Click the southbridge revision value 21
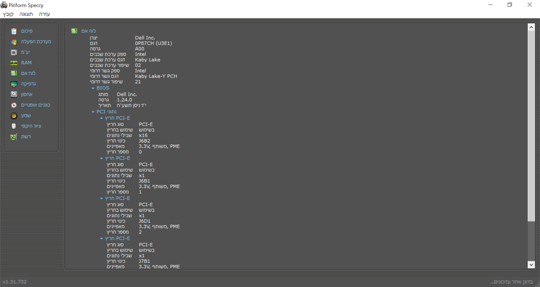 138,82
